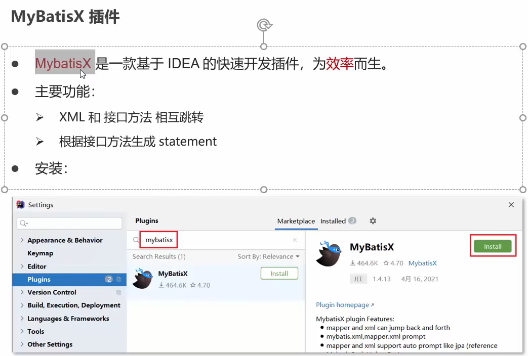Image resolution: width=528 pixels, height=356 pixels.
Task: Expand Appearance & Behavior settings
Action: 22,240
